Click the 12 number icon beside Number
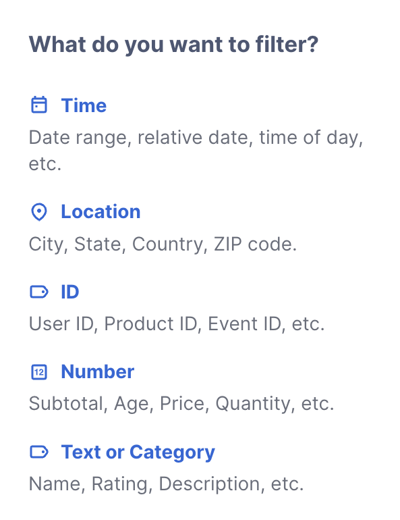Viewport: 400px width, 520px height. [x=39, y=371]
